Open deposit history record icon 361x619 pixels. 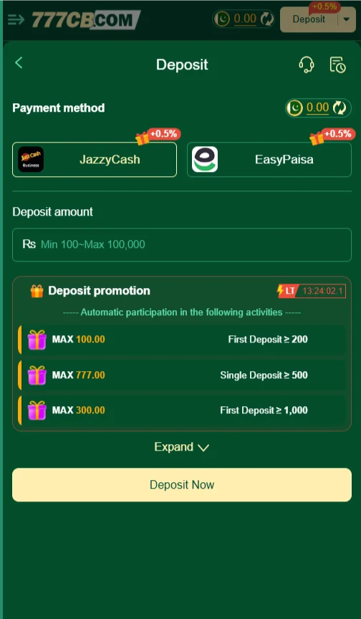click(x=338, y=64)
